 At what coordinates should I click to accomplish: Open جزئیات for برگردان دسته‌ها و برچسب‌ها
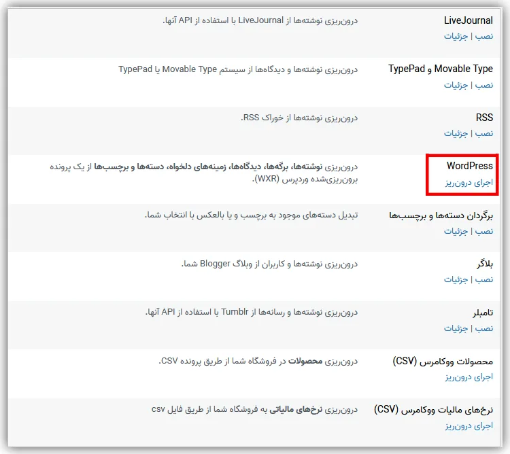pyautogui.click(x=456, y=231)
